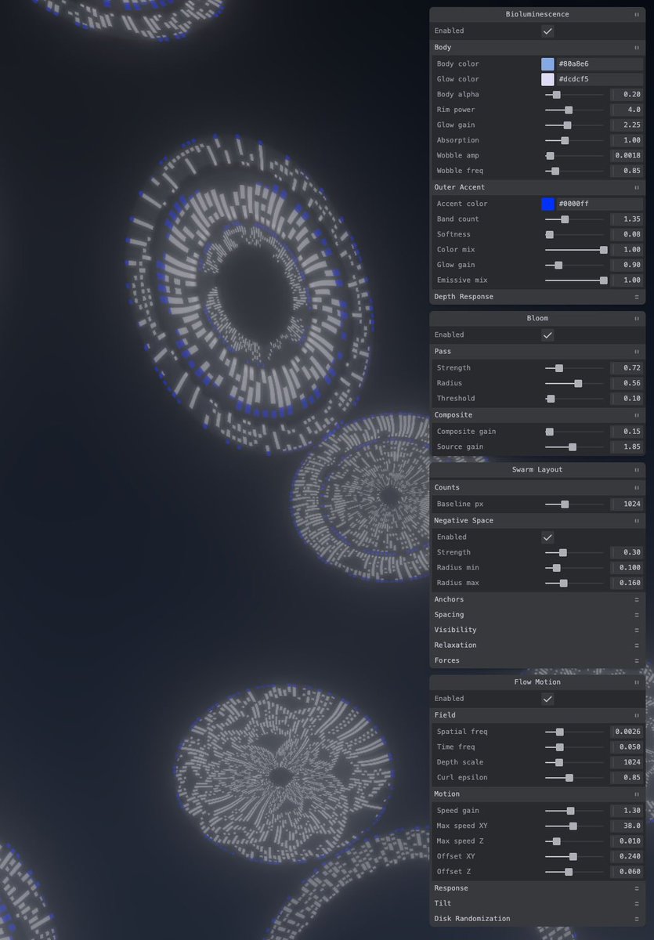
Task: Expand the Disk Randomization folder
Action: click(537, 919)
